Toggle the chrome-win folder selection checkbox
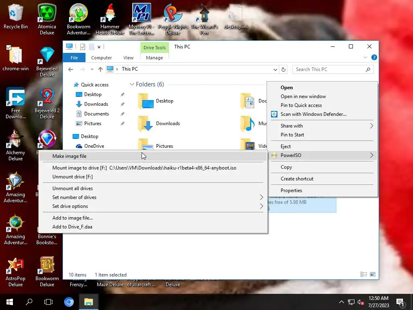 click(9, 48)
